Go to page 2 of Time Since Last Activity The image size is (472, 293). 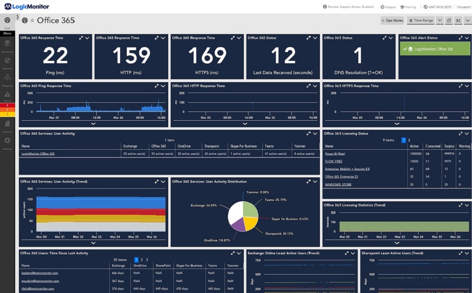pos(142,260)
